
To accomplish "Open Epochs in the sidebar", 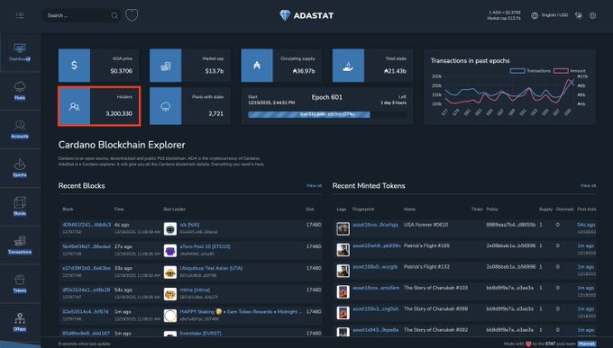I will (20, 168).
